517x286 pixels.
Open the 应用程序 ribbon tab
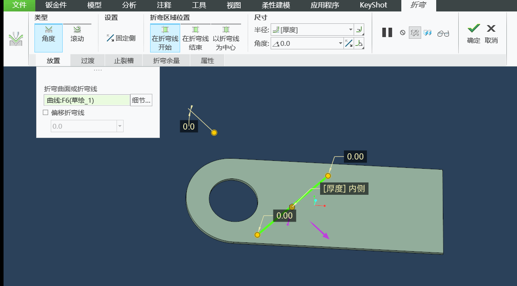tap(325, 5)
